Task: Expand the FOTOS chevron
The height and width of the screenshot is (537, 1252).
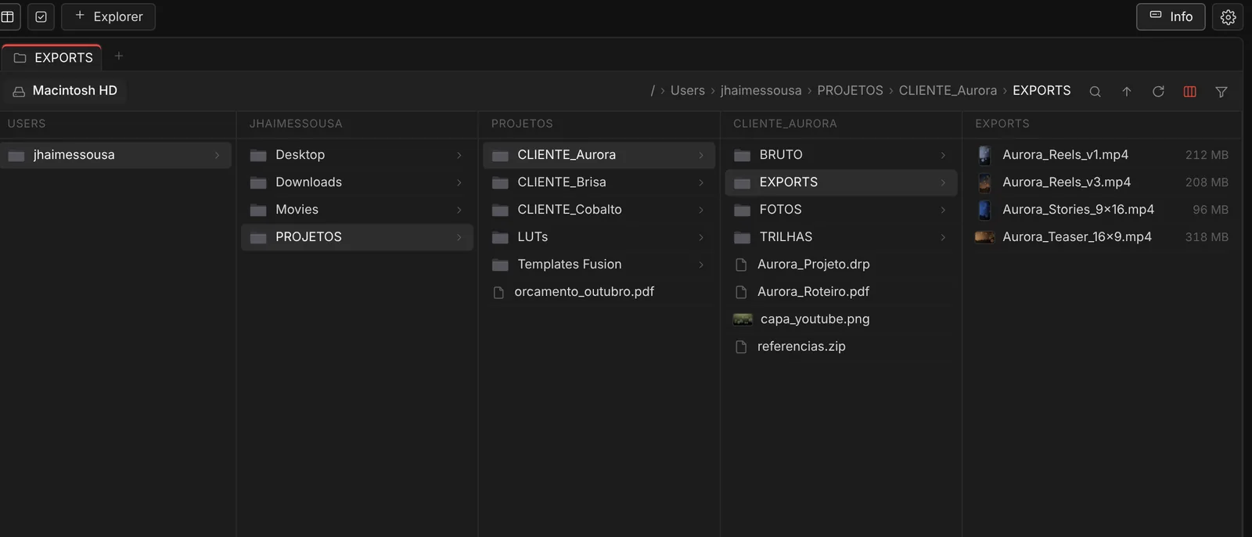Action: coord(943,210)
